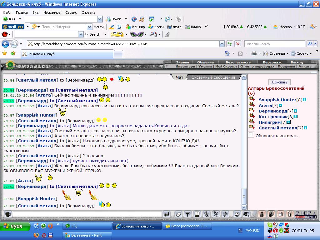Expand the Страница menu dropdown
The width and height of the screenshot is (320, 240).
tap(287, 54)
